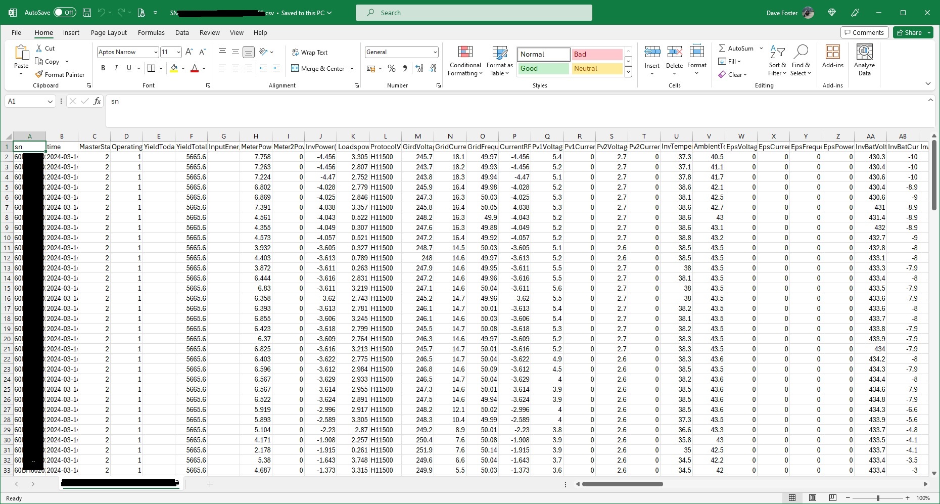Viewport: 940px width, 504px height.
Task: Click the Analyze Data icon
Action: pyautogui.click(x=864, y=60)
